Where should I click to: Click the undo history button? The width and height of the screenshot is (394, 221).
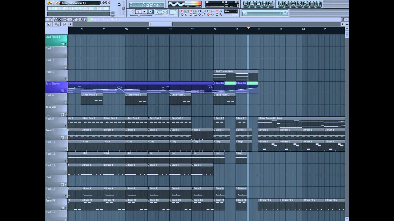click(x=280, y=4)
